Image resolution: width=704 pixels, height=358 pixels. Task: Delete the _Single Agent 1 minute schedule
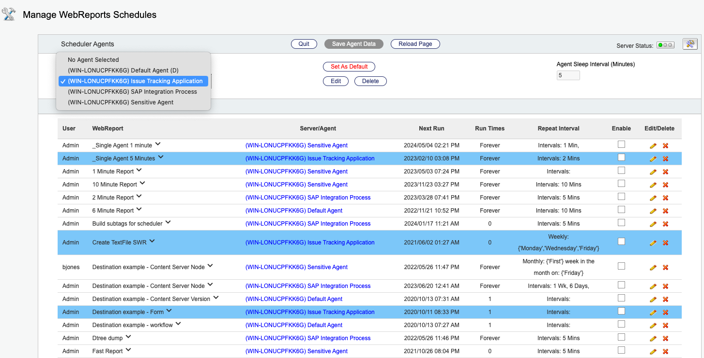665,145
